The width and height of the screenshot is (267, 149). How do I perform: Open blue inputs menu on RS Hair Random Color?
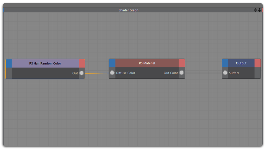pos(9,63)
